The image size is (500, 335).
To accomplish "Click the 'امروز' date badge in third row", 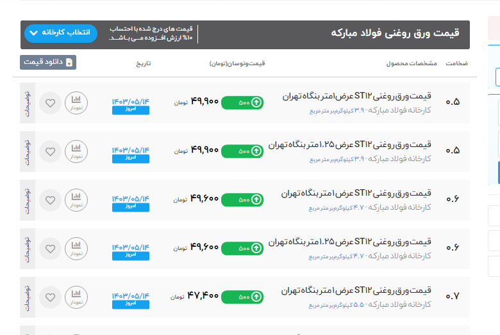I will coord(130,207).
